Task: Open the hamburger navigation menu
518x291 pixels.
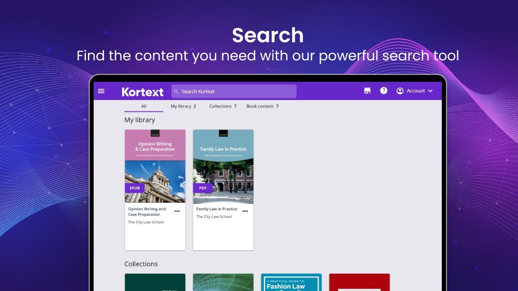Action: pos(101,91)
